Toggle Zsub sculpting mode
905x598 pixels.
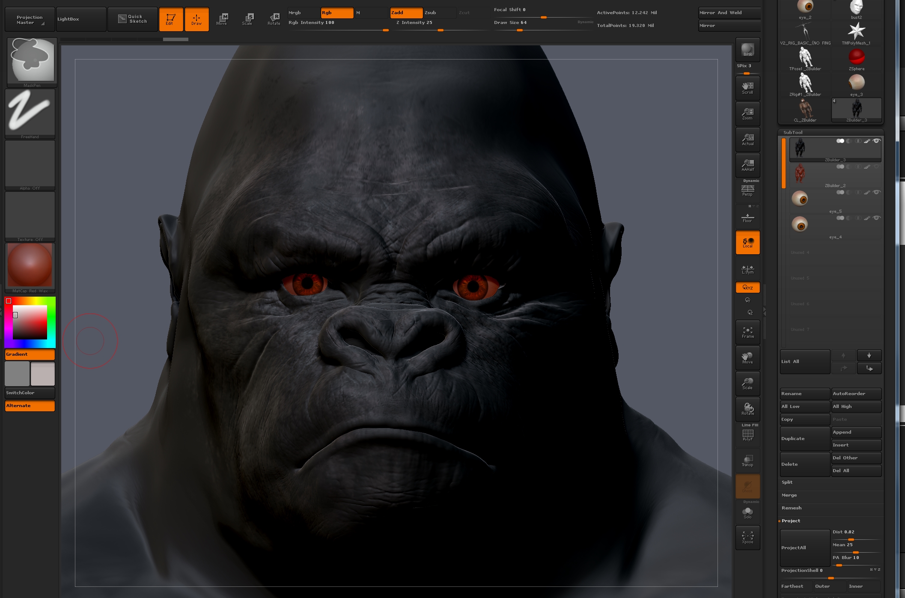(439, 13)
